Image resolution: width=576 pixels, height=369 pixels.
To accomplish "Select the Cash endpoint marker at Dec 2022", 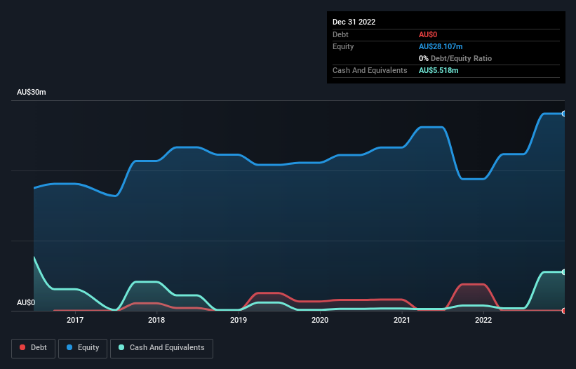I will pos(564,272).
